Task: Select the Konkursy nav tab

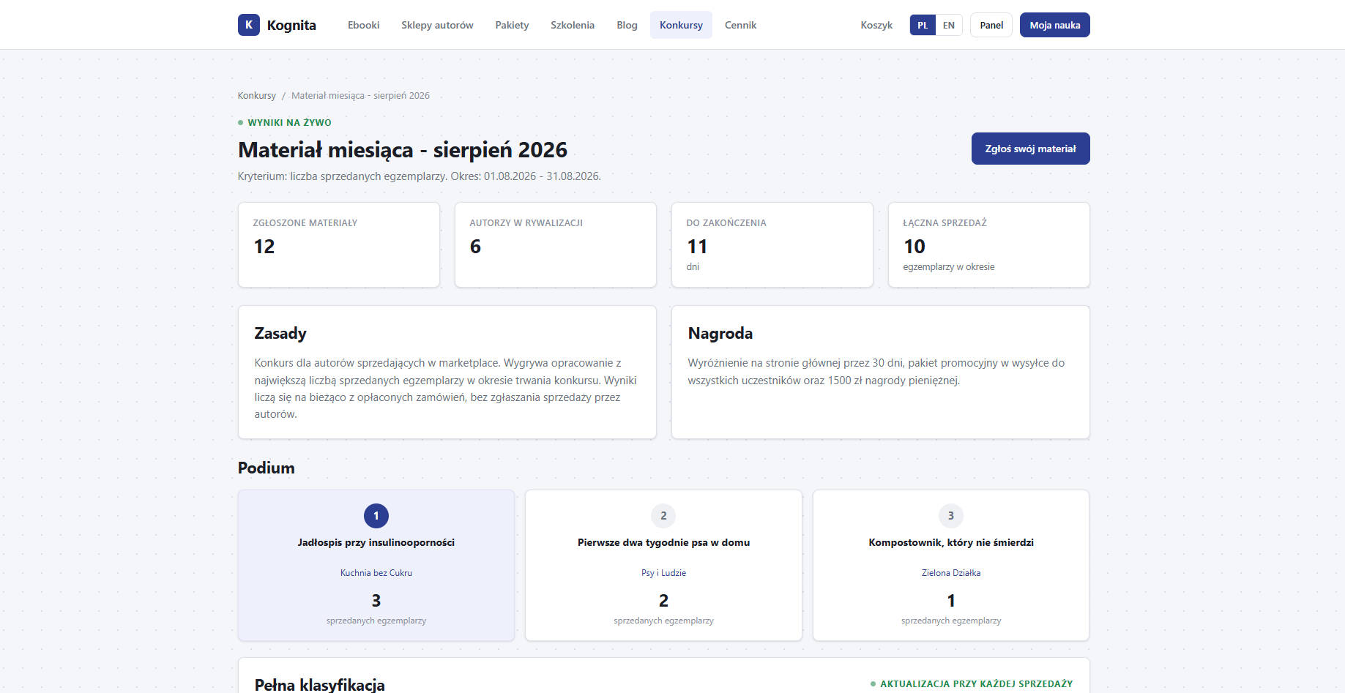Action: pyautogui.click(x=681, y=25)
